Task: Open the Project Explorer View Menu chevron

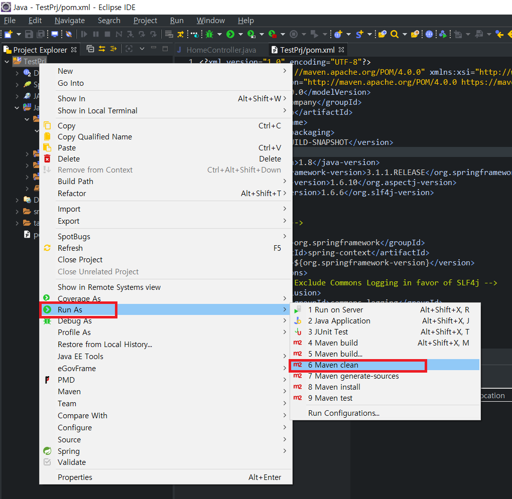Action: coord(142,49)
